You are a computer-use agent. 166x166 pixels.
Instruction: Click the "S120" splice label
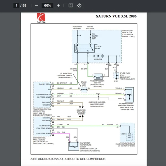pos(98,94)
